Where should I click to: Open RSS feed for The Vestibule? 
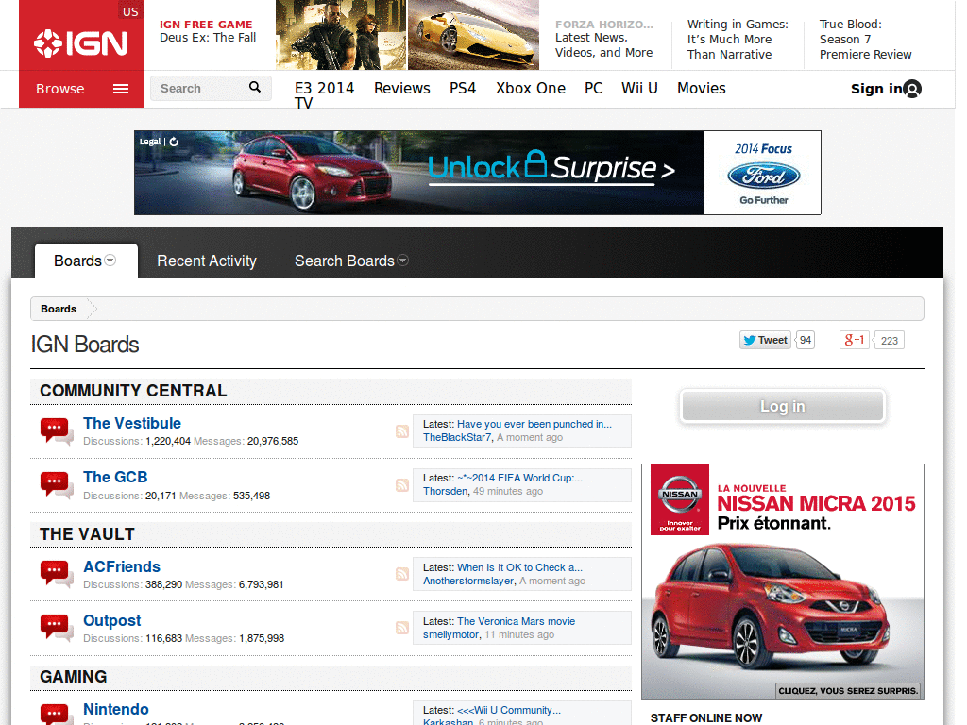[x=402, y=431]
